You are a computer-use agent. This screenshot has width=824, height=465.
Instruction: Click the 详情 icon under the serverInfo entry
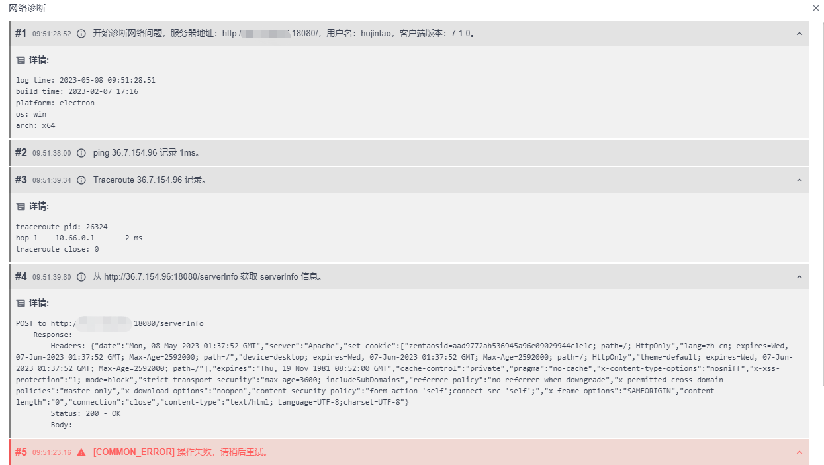pos(21,303)
